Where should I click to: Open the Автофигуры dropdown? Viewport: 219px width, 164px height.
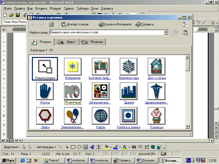(x=46, y=147)
